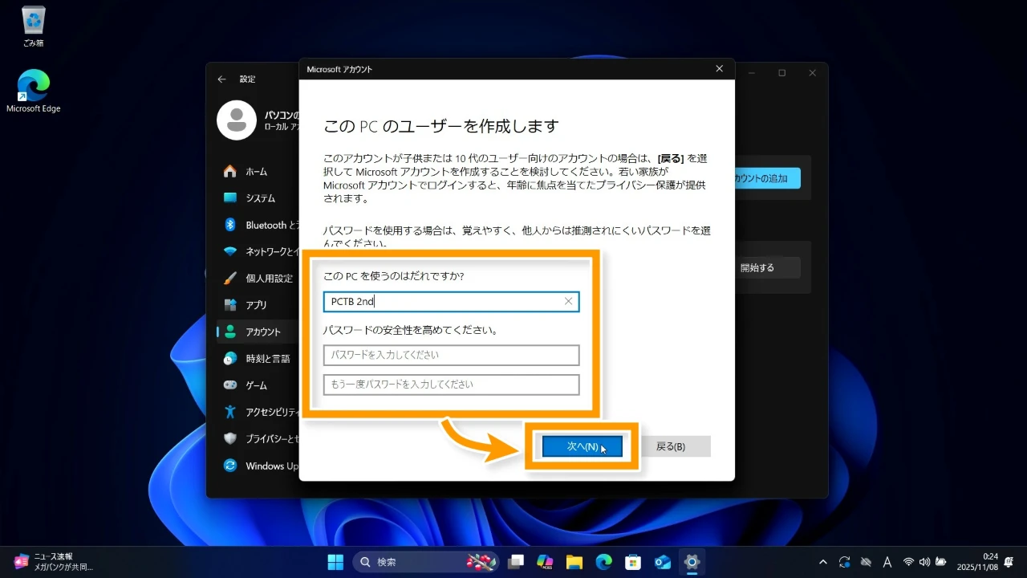Select the アカウント sidebar item
1027x578 pixels.
coord(262,332)
